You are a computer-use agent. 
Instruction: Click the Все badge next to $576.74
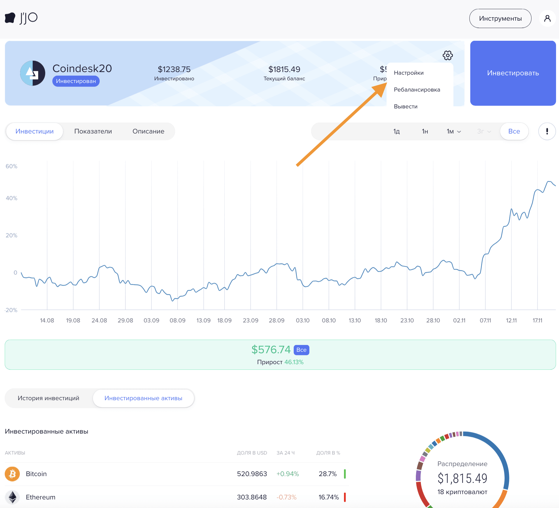point(301,350)
